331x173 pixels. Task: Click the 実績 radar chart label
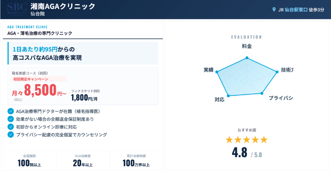(209, 70)
